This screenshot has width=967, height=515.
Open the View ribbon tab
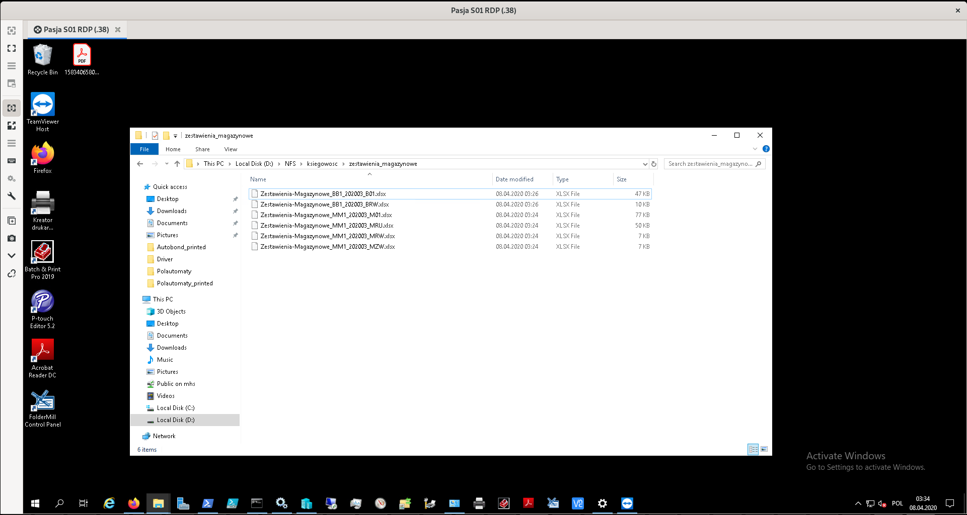pyautogui.click(x=231, y=149)
